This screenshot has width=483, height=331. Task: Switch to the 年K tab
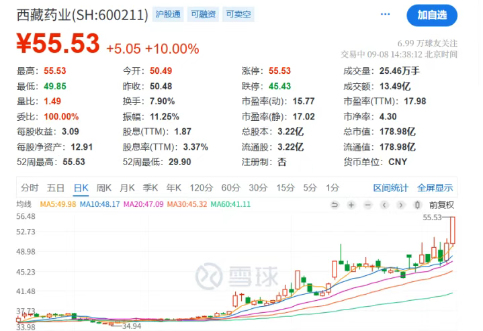coord(174,188)
